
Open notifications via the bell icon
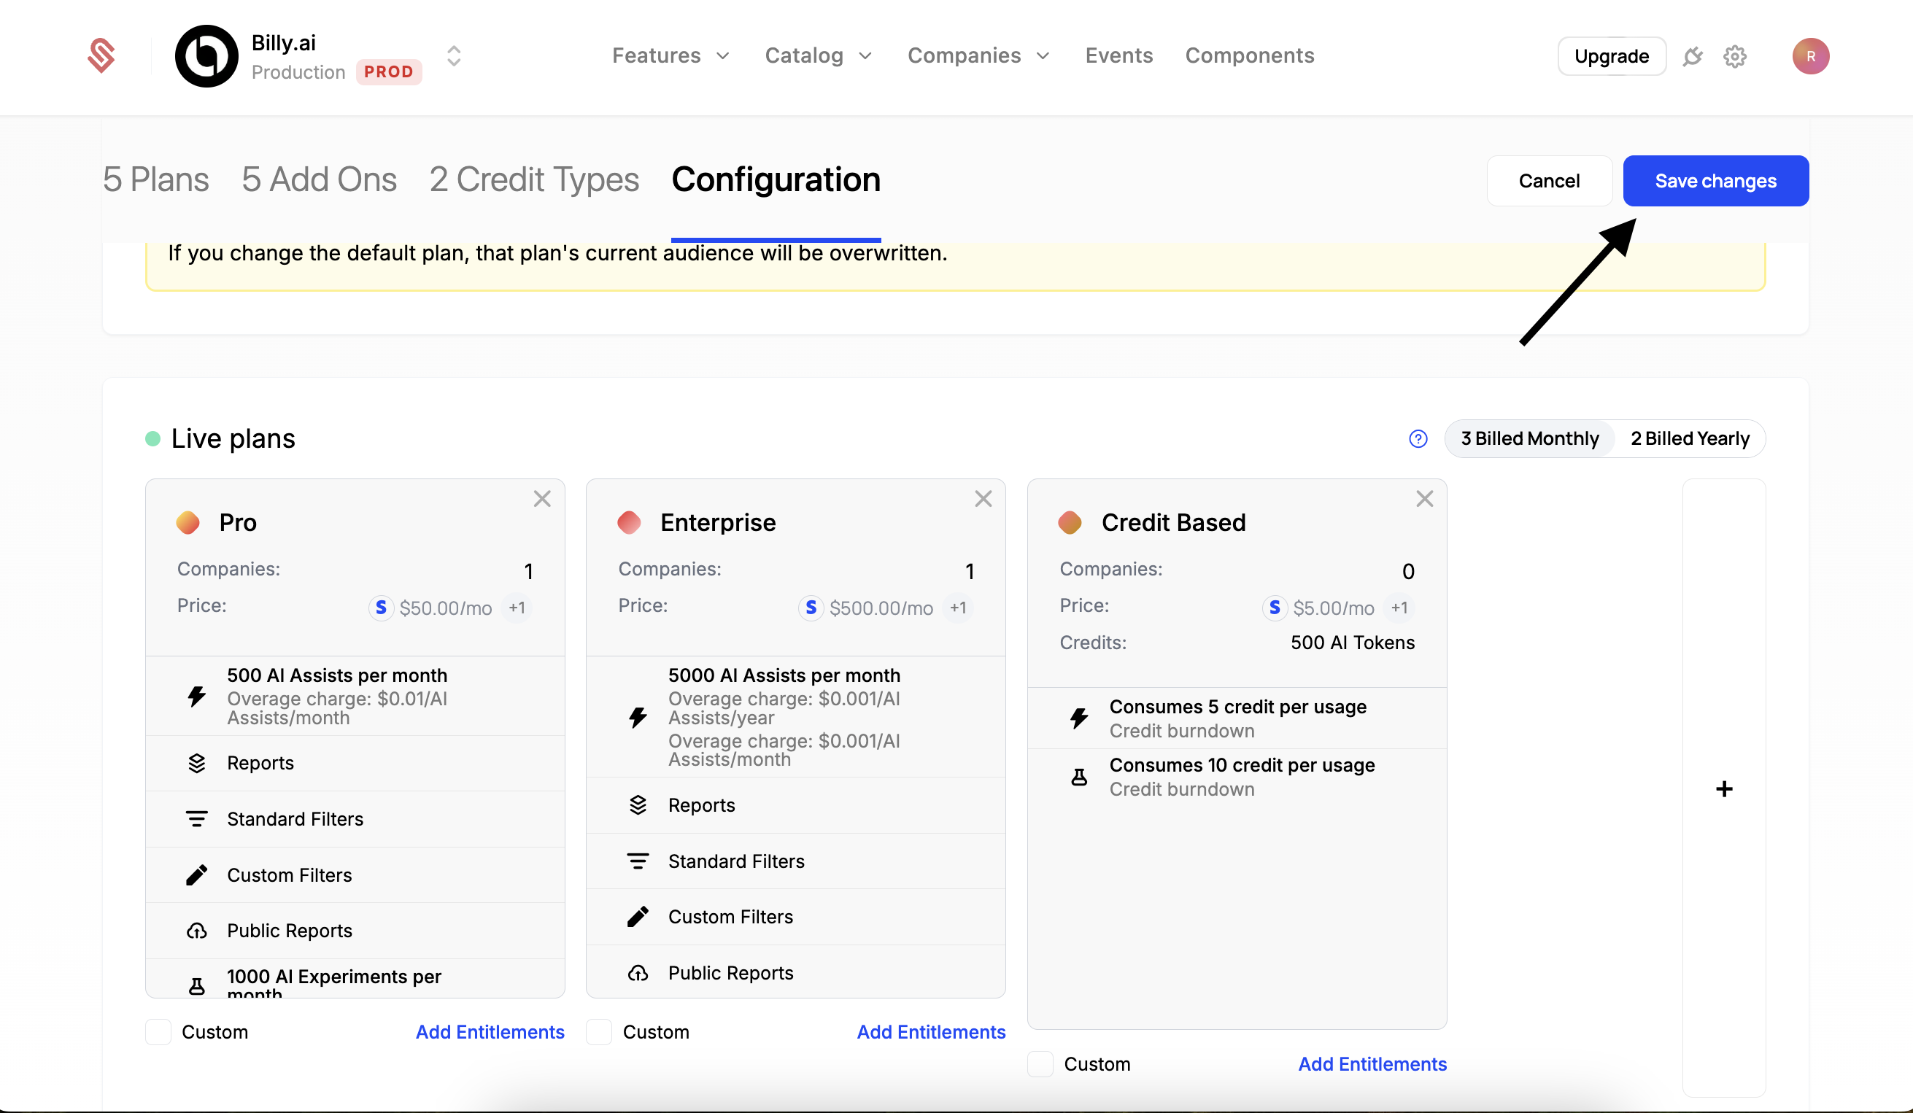1692,56
